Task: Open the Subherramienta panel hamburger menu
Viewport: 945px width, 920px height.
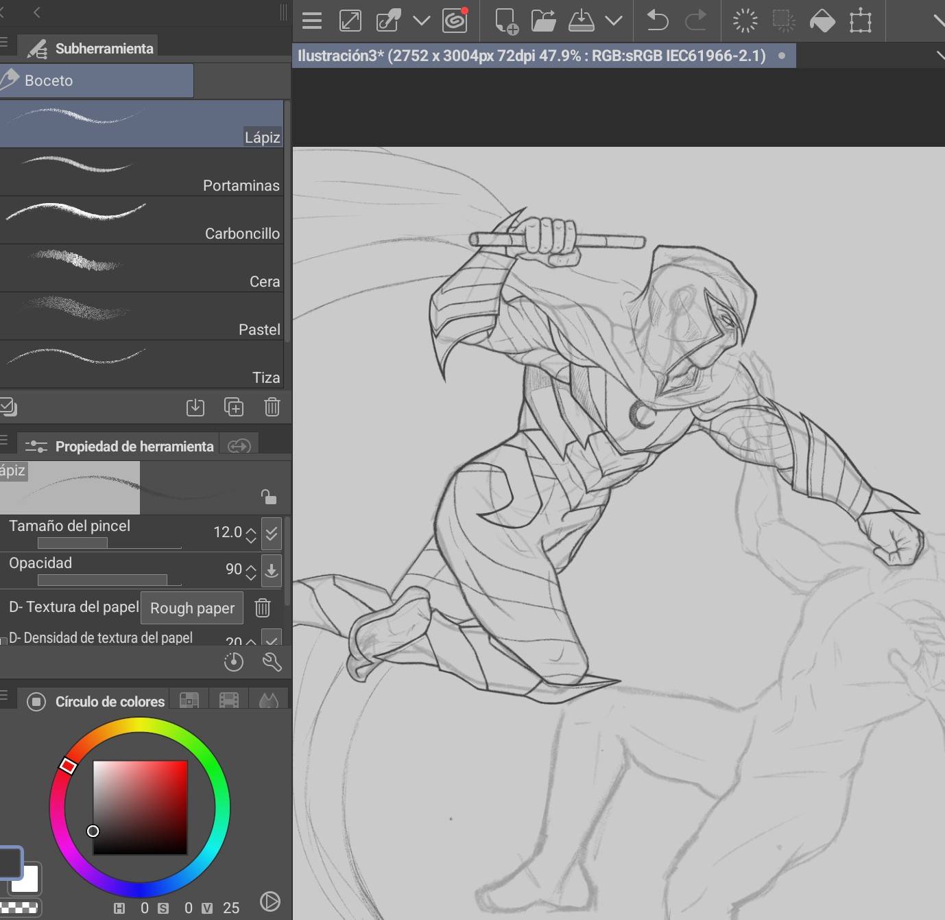Action: 4,43
